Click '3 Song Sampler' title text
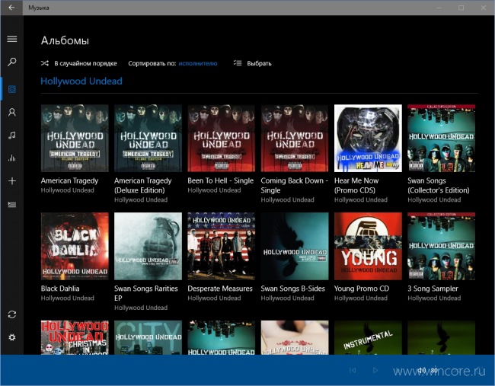The height and width of the screenshot is (386, 495). 433,289
